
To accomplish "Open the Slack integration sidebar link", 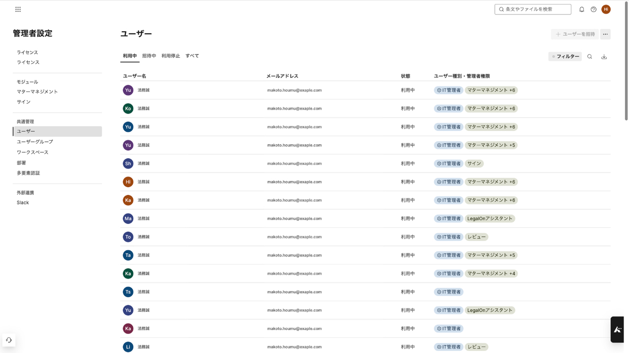I will click(x=23, y=203).
